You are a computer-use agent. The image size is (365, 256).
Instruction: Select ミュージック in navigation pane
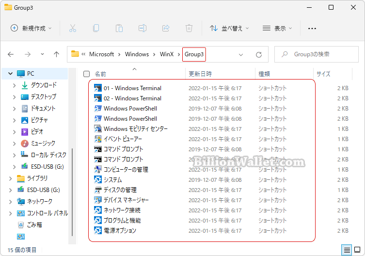[43, 143]
